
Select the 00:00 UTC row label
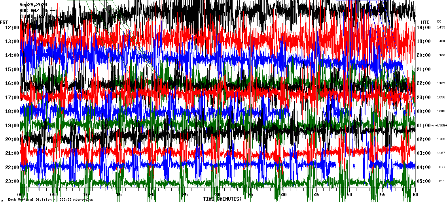point(423,111)
